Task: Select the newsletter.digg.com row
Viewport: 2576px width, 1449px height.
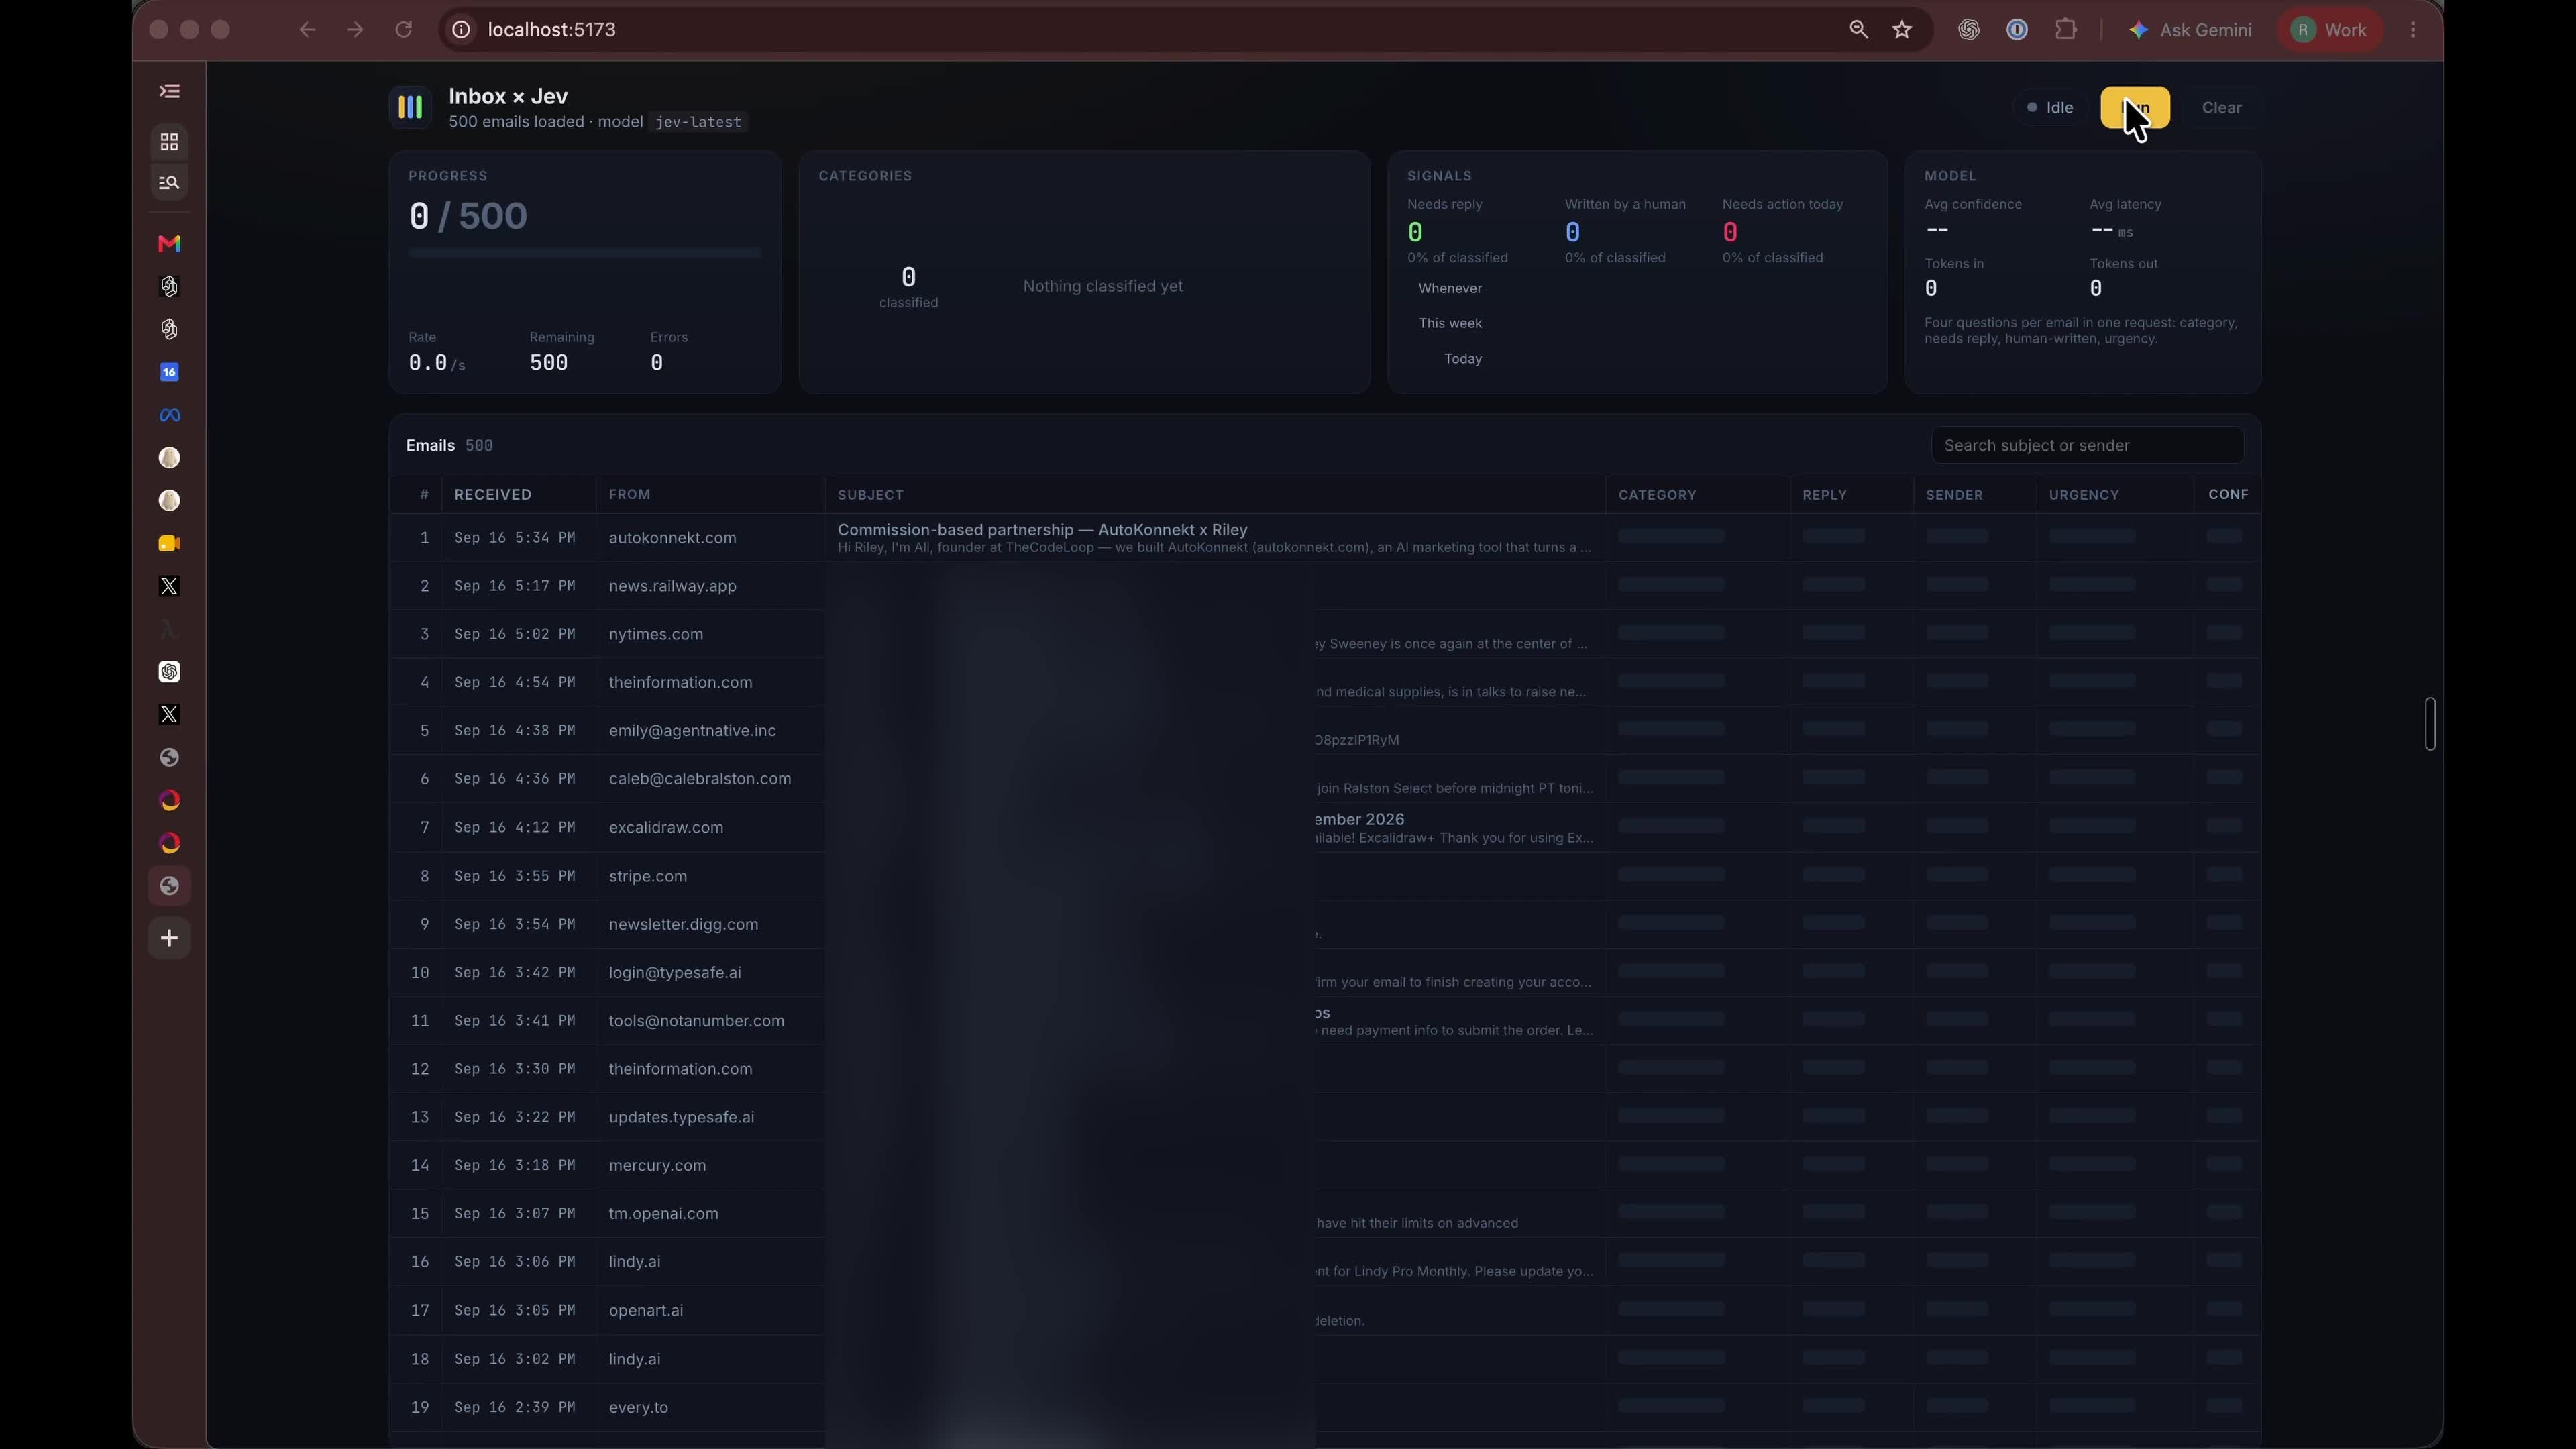Action: point(1325,925)
